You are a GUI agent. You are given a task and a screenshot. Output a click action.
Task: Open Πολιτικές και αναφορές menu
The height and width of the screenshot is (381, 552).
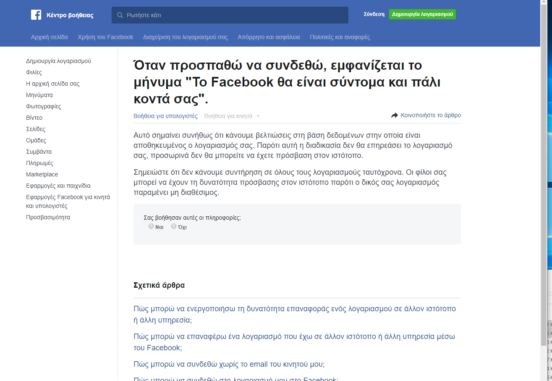click(x=340, y=37)
